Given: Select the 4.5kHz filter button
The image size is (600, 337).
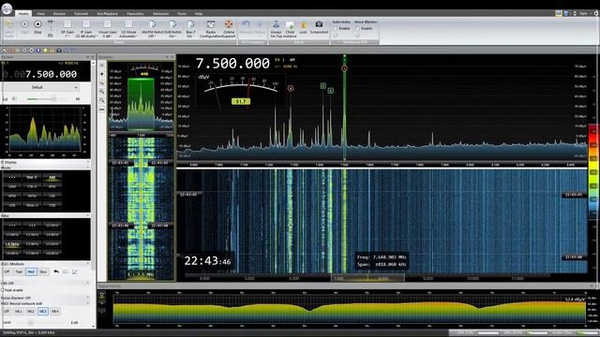Looking at the screenshot, I should [x=12, y=243].
